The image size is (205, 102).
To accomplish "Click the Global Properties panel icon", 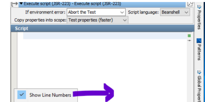I will [199, 72].
